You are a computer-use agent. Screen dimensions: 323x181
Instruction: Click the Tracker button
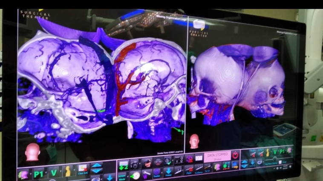click(157, 173)
